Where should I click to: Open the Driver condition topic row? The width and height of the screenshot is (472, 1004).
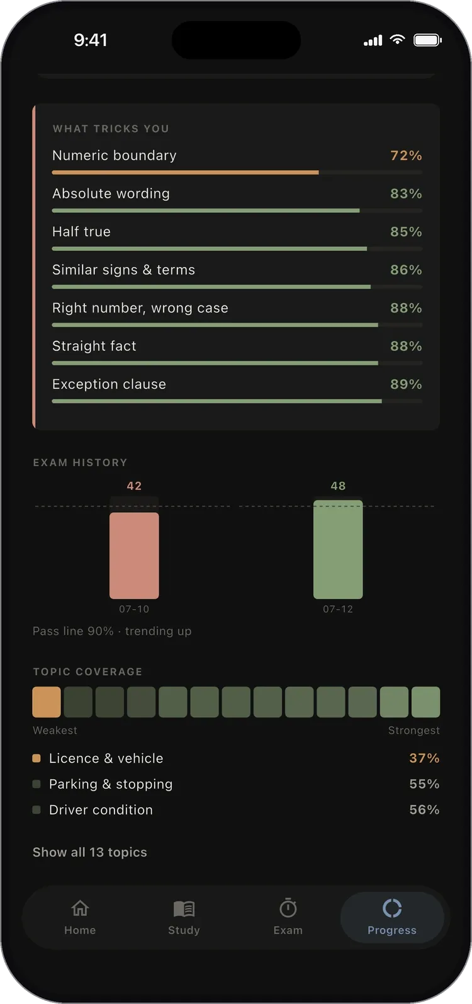[x=236, y=810]
